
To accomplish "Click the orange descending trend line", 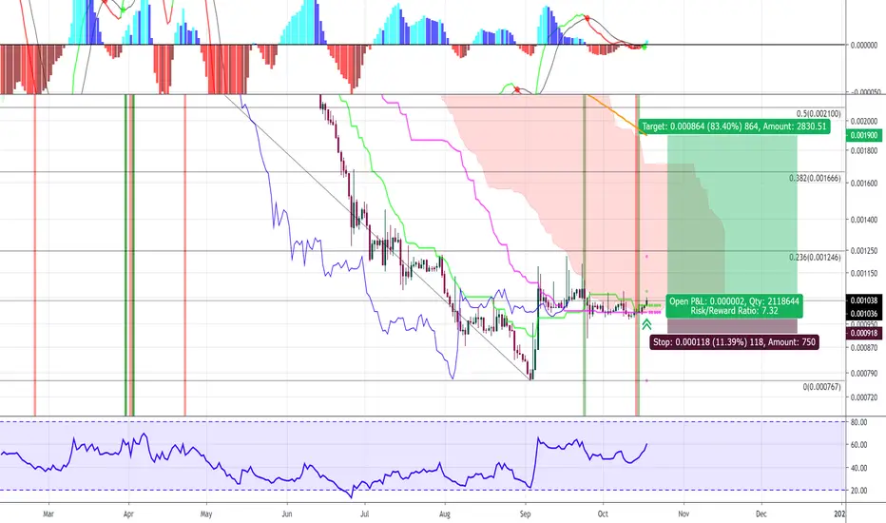I will coord(616,115).
